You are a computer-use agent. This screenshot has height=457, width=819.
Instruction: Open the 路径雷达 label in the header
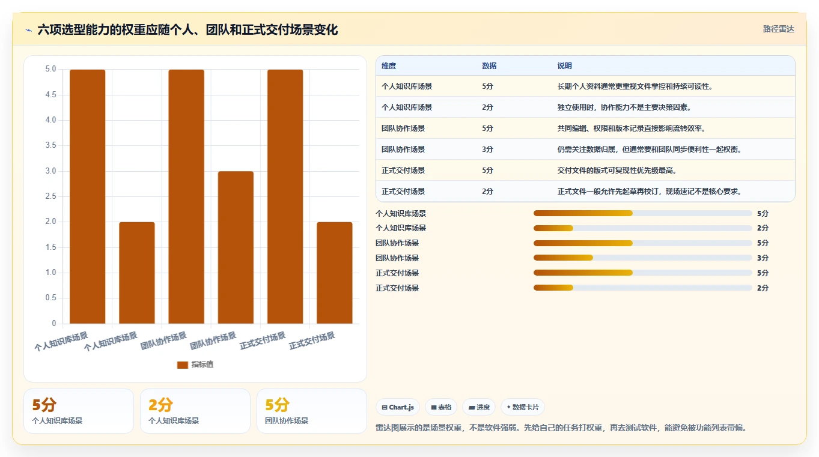(x=778, y=29)
